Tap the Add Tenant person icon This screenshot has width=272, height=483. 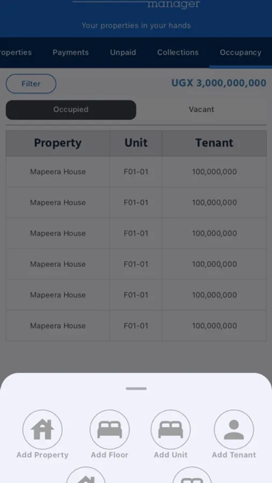click(x=234, y=429)
